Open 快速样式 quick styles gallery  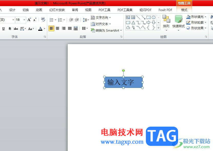[x=179, y=23]
